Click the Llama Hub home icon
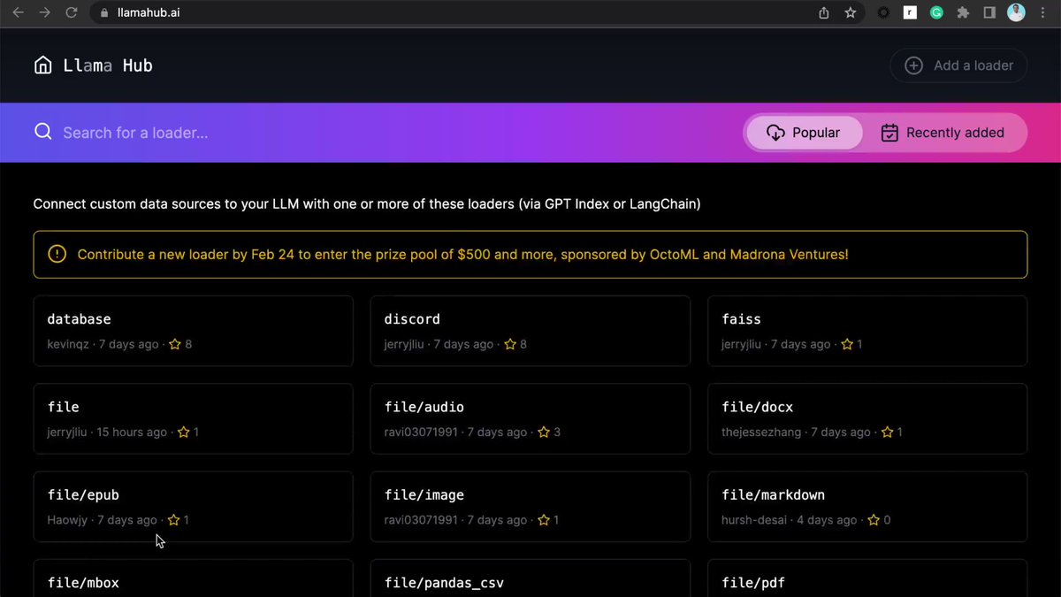Image resolution: width=1061 pixels, height=597 pixels. [42, 65]
